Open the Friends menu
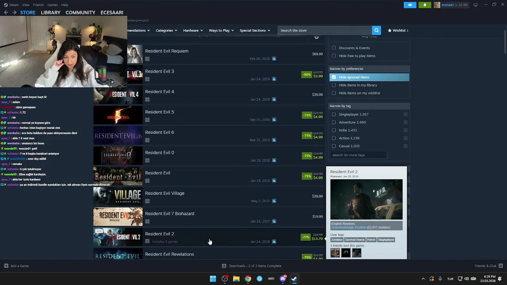Viewport: 507px width, 285px height. [38, 5]
